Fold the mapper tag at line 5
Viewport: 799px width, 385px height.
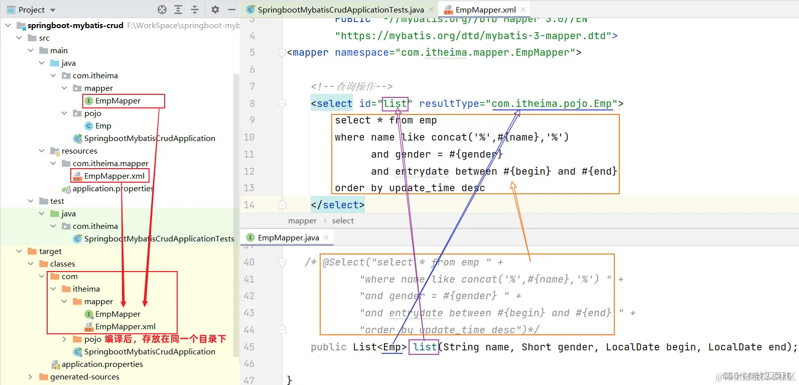(x=282, y=52)
